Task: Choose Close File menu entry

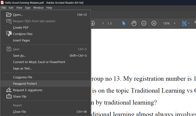Action: tap(45, 112)
